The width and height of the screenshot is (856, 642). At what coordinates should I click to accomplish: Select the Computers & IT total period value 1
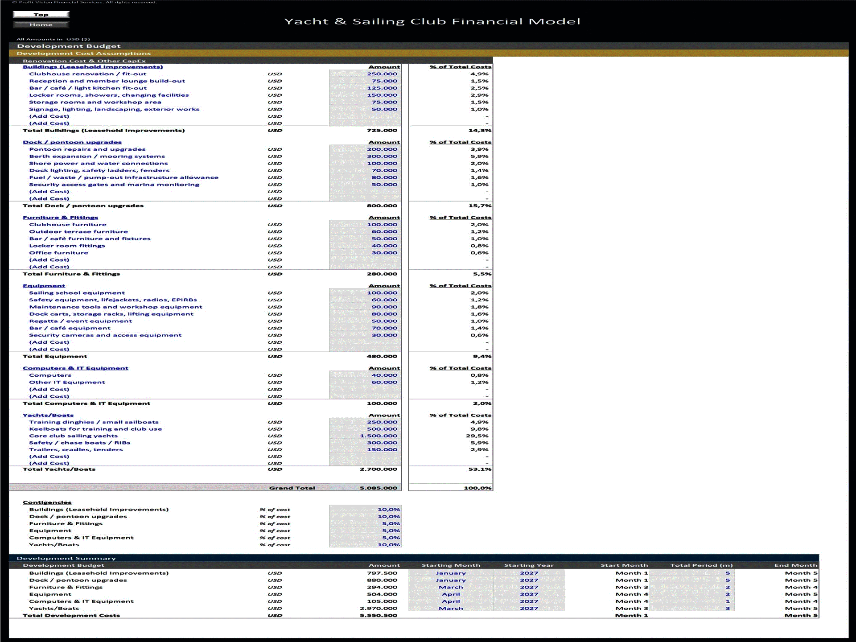(x=692, y=601)
